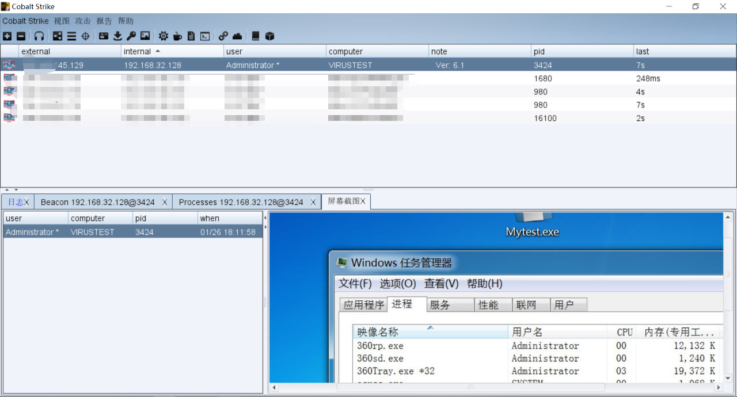This screenshot has width=737, height=397.
Task: Open downloads via the download arrow icon
Action: [x=117, y=36]
